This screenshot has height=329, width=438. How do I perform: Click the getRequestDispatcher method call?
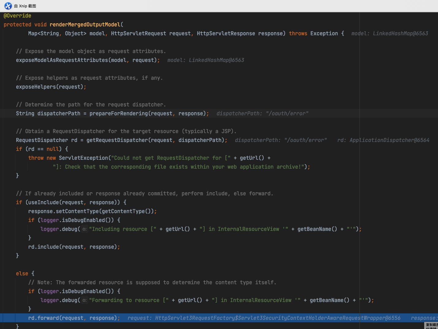click(117, 140)
